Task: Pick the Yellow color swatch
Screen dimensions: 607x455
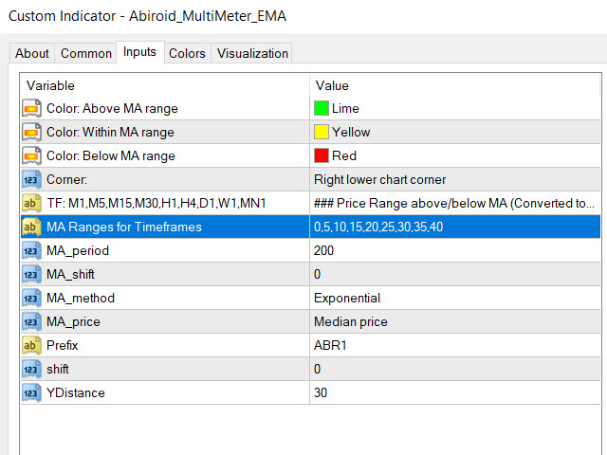Action: tap(322, 132)
